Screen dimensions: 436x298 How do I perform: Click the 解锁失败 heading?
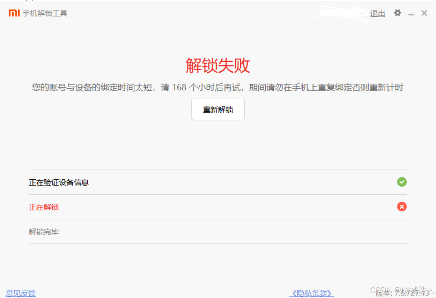pos(218,65)
